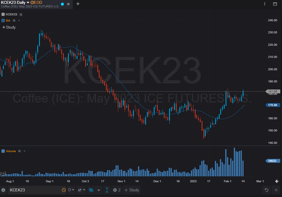This screenshot has height=197, width=282.
Task: Add a new chart tab with plus
Action: tap(78, 4)
